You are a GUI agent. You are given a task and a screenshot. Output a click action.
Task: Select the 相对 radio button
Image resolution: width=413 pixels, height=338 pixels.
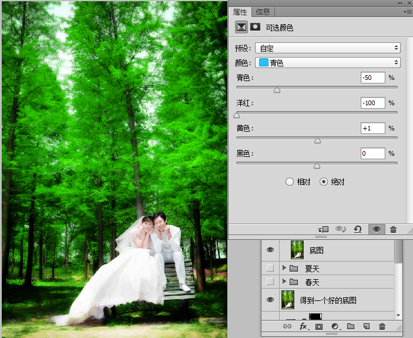coord(290,182)
